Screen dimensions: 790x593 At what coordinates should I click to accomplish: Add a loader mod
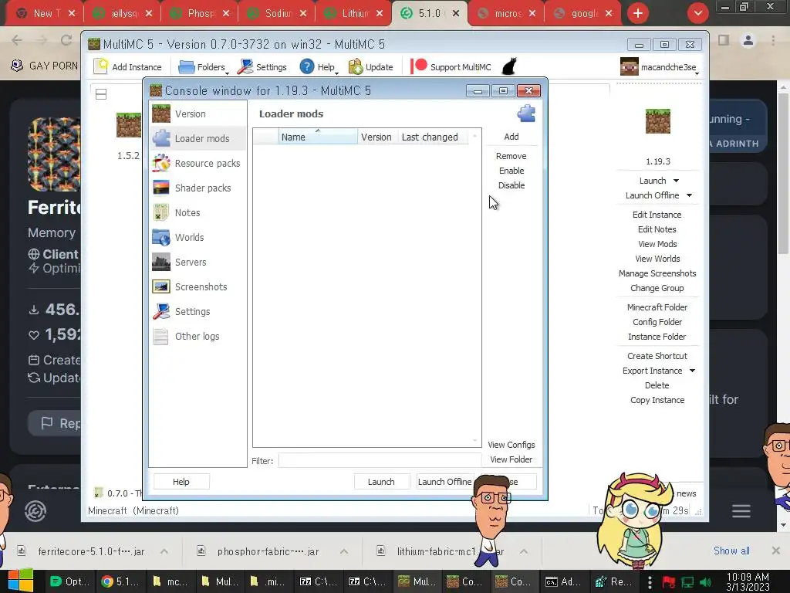511,137
